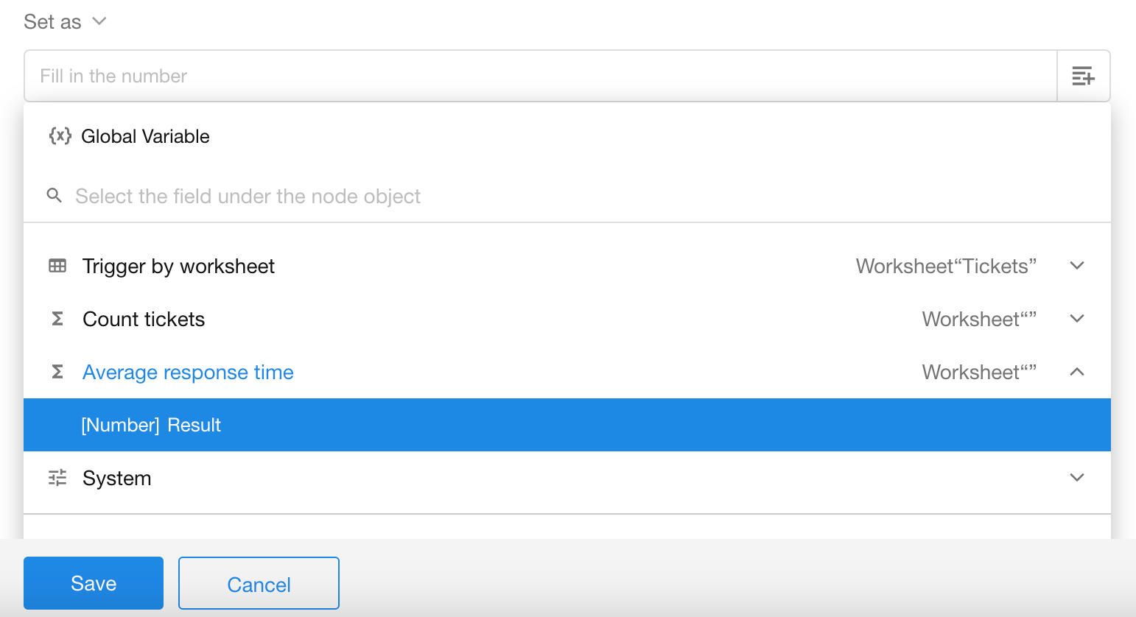Click the Global Variable braces icon
Viewport: 1136px width, 617px height.
60,136
